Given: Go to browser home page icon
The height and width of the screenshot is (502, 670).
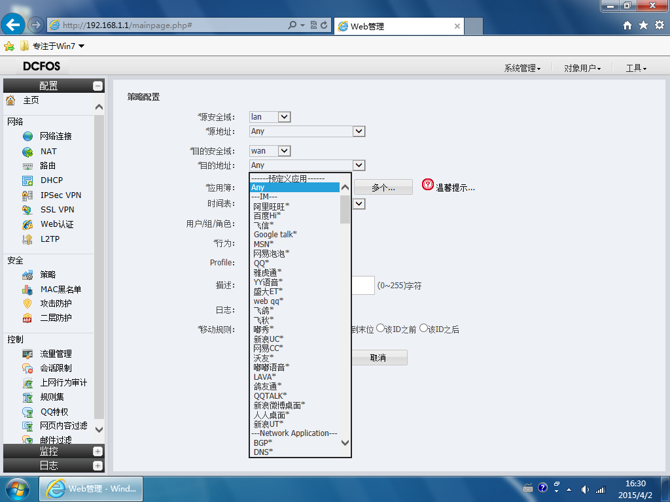Looking at the screenshot, I should 627,25.
